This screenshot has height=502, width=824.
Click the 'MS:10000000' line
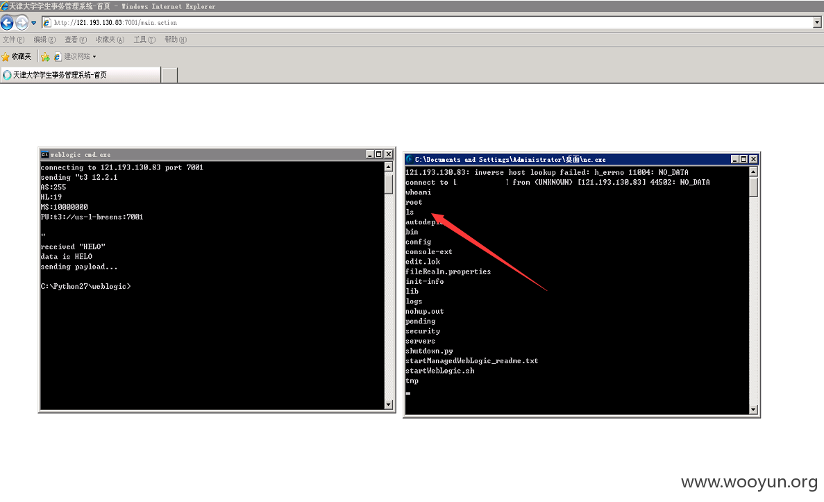[x=64, y=207]
